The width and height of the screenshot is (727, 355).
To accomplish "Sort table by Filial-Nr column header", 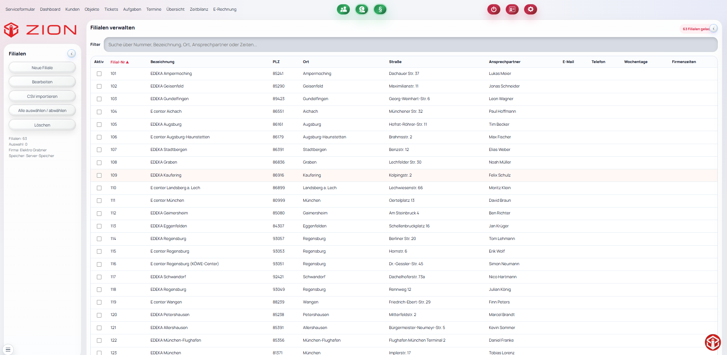I will pyautogui.click(x=119, y=62).
